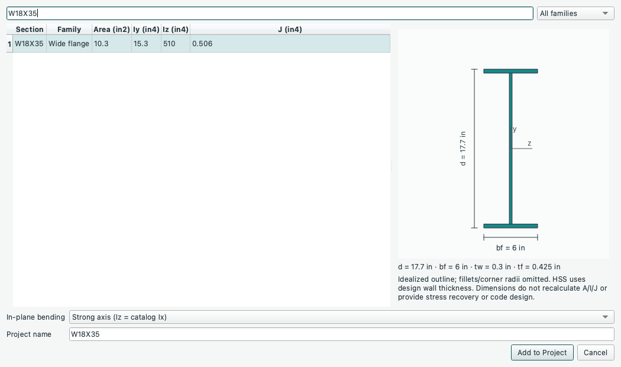Click the 0.506 J value cell

tap(290, 44)
